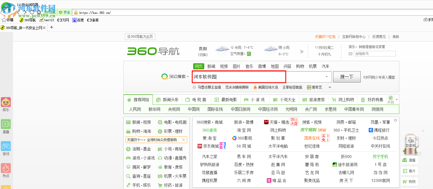Click the hot-search settings gear icon
The width and height of the screenshot is (433, 189).
tap(194, 87)
